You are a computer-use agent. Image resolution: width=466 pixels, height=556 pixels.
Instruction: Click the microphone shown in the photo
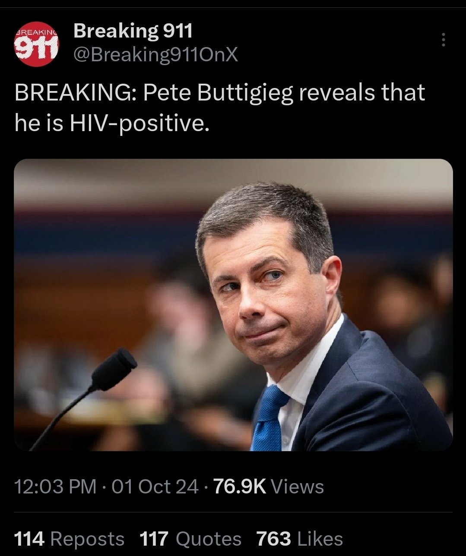pyautogui.click(x=113, y=369)
